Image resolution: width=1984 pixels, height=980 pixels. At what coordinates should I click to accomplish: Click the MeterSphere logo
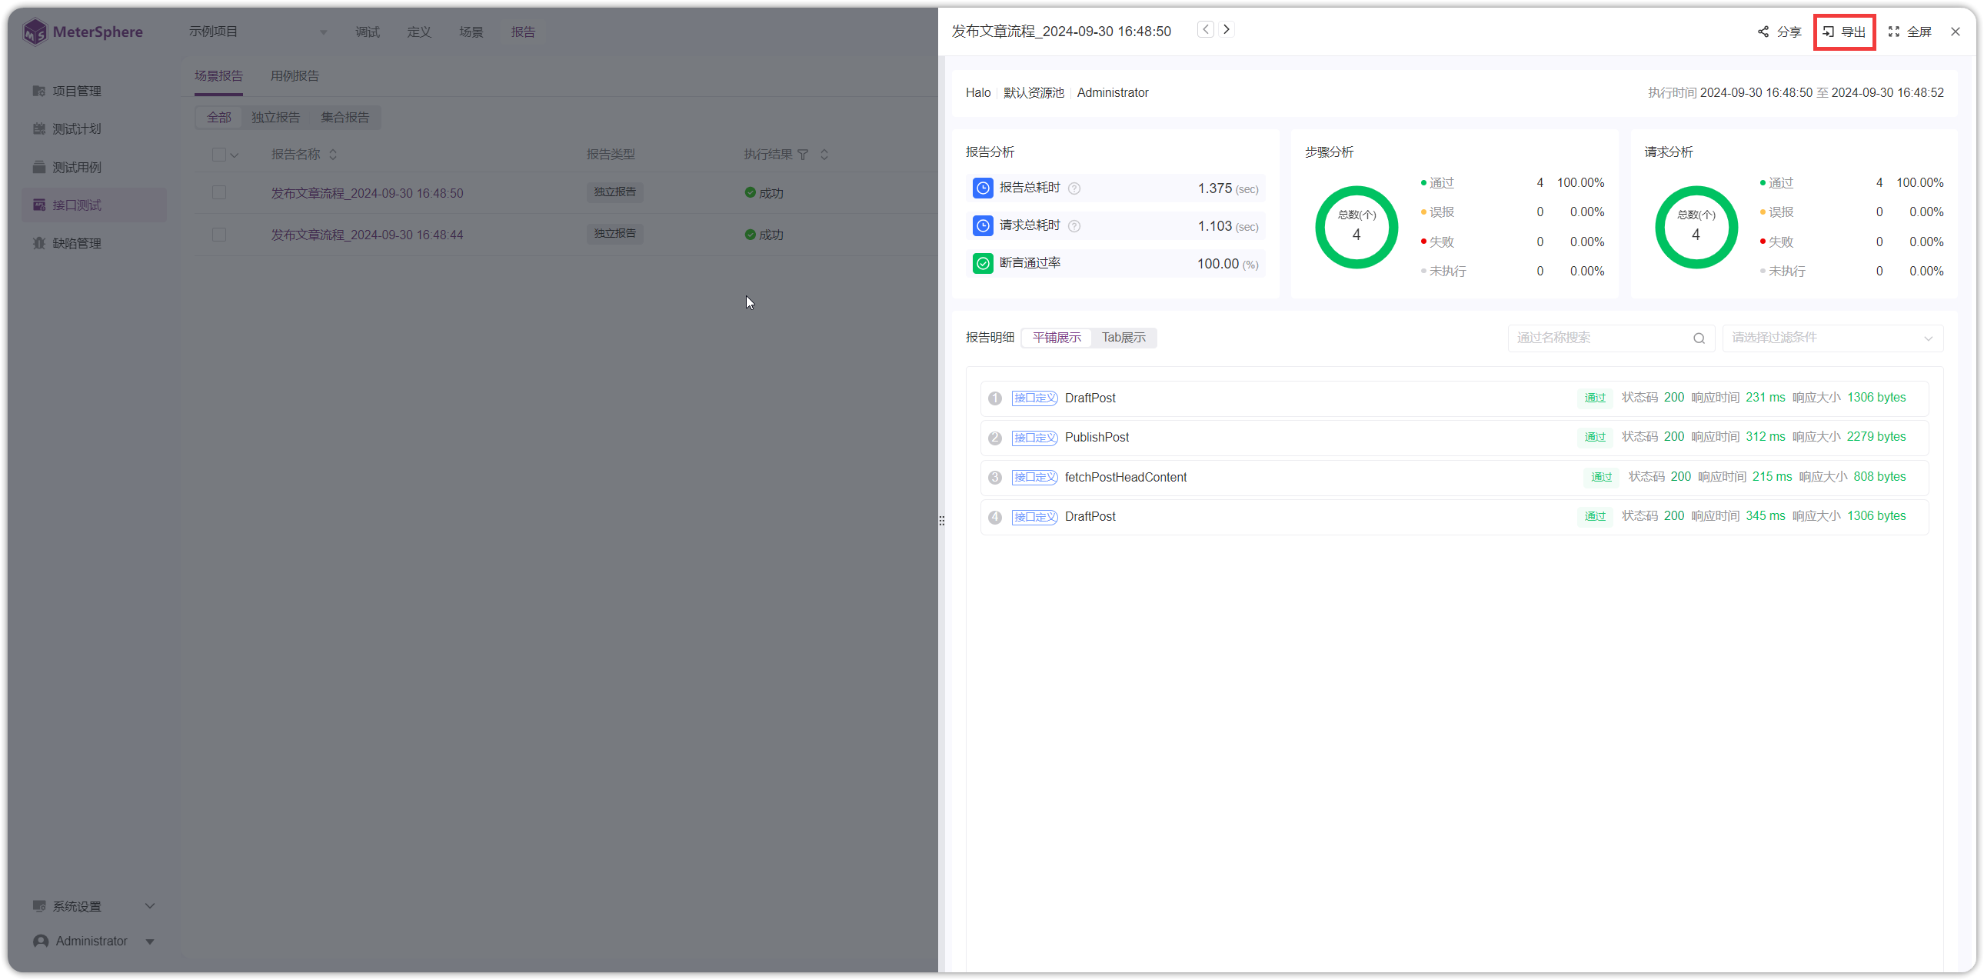point(83,32)
